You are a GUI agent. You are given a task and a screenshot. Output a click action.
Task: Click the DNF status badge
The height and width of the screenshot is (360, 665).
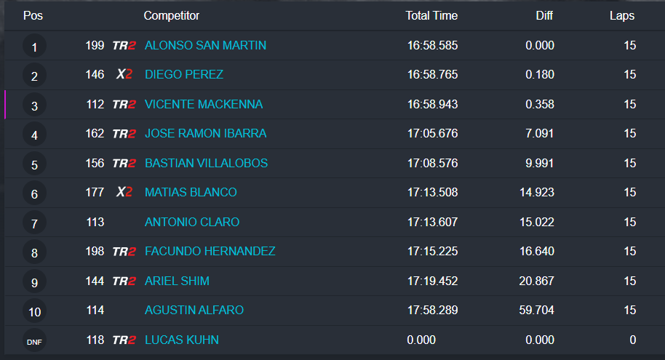34,342
